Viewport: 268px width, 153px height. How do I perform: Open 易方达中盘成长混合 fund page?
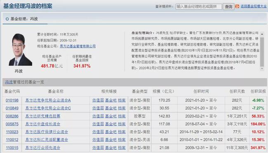pyautogui.click(x=43, y=124)
